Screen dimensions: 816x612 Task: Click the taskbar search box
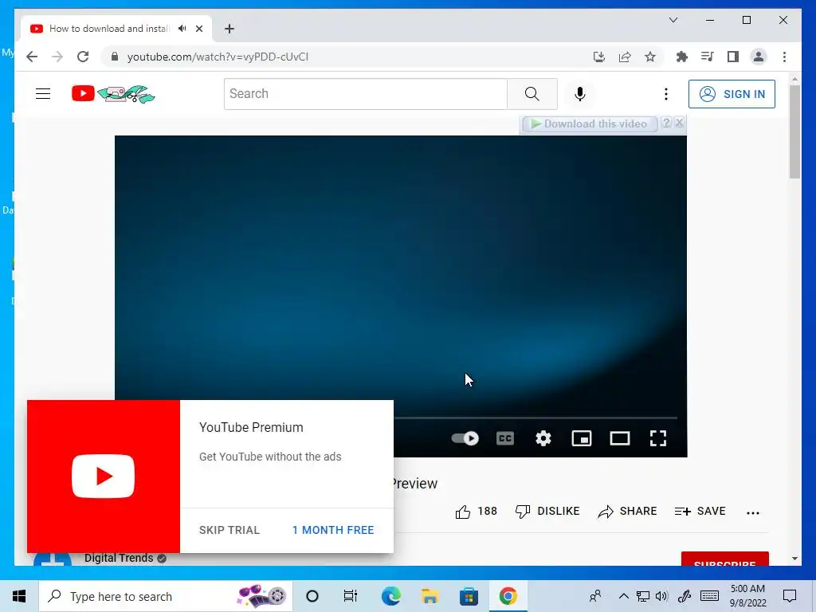166,596
